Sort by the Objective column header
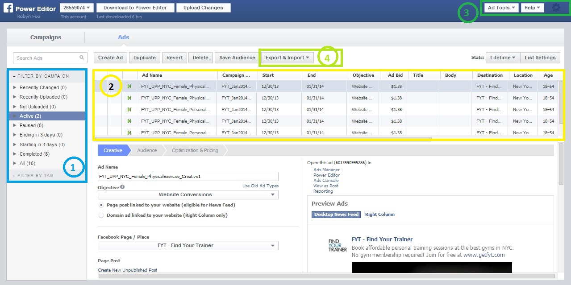The width and height of the screenshot is (571, 285). [x=363, y=75]
